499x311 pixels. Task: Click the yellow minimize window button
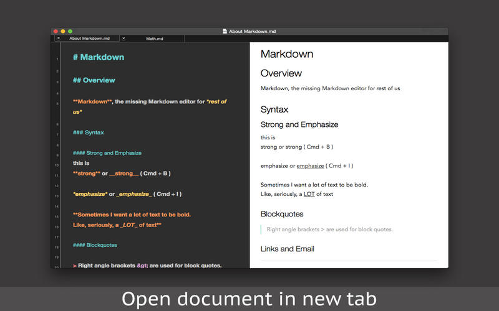[x=63, y=31]
